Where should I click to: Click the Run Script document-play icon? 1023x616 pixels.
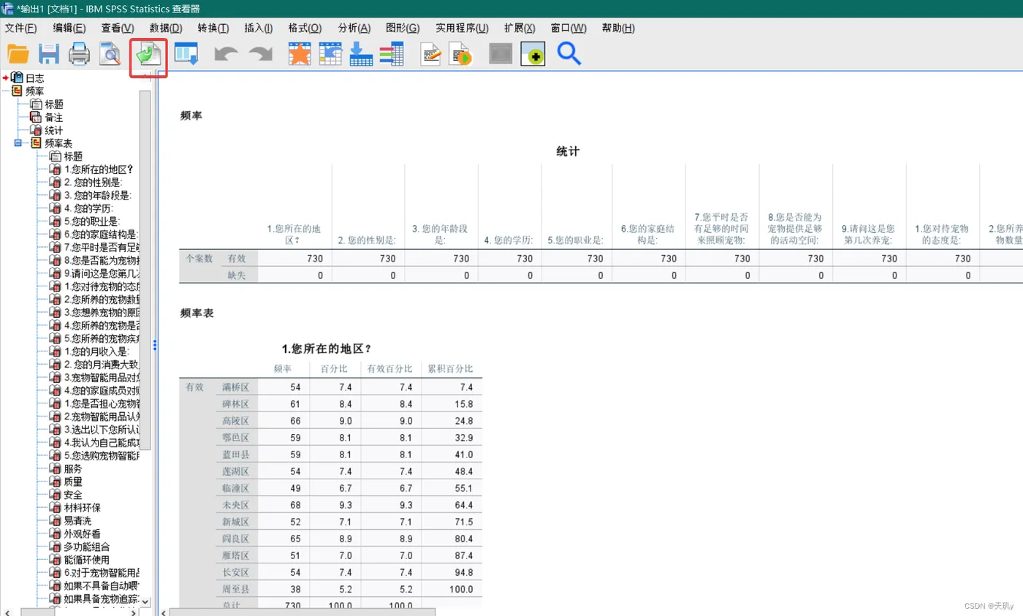(x=462, y=54)
